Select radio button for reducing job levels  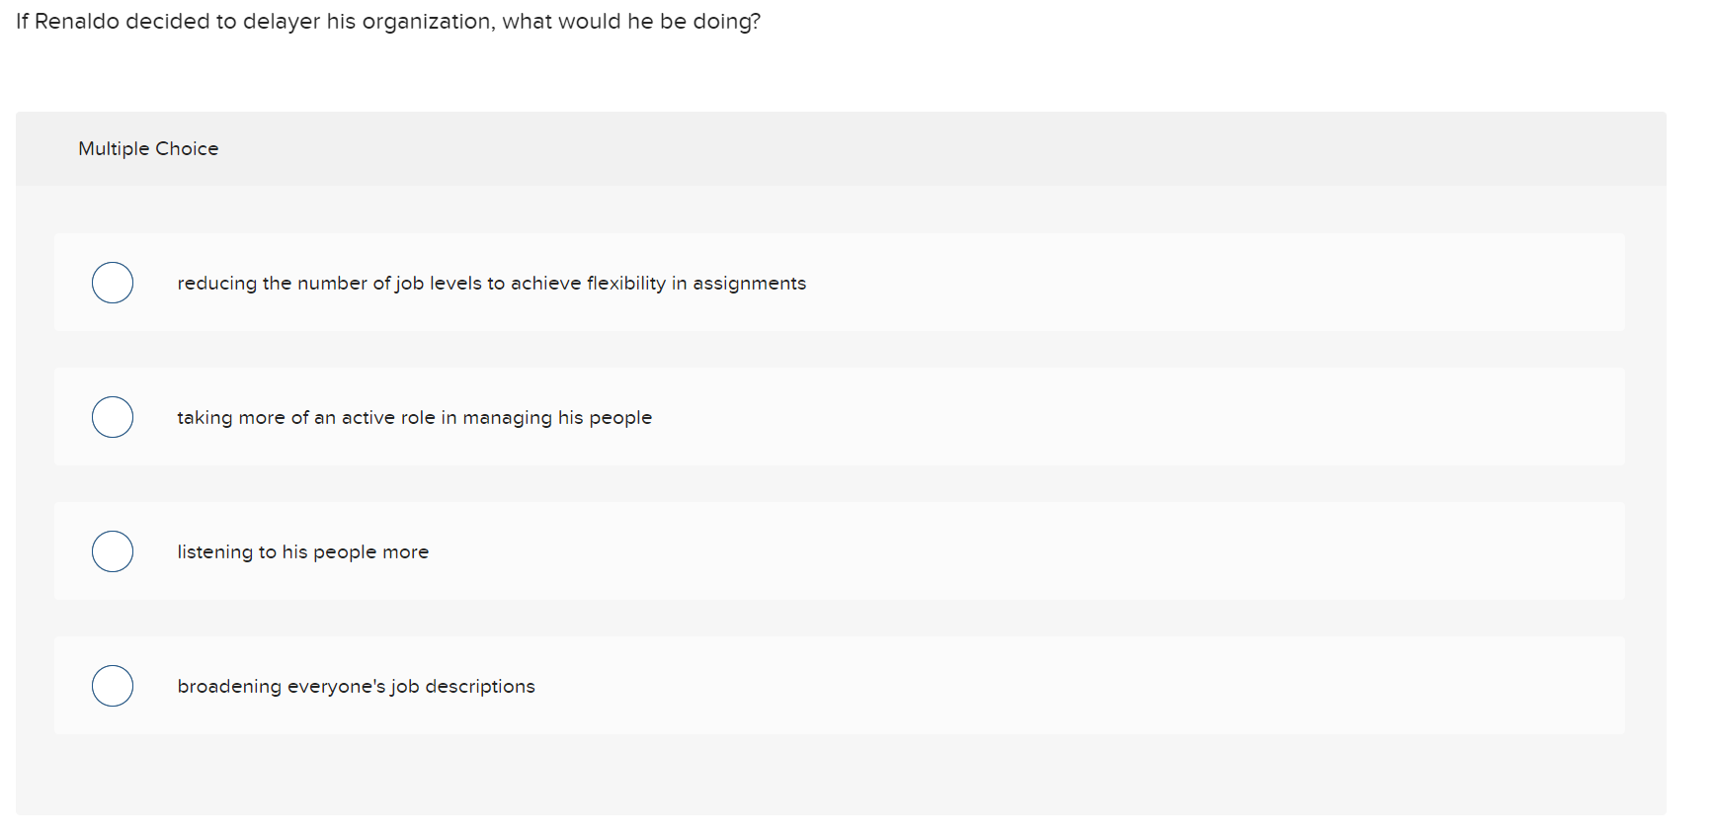[x=113, y=283]
